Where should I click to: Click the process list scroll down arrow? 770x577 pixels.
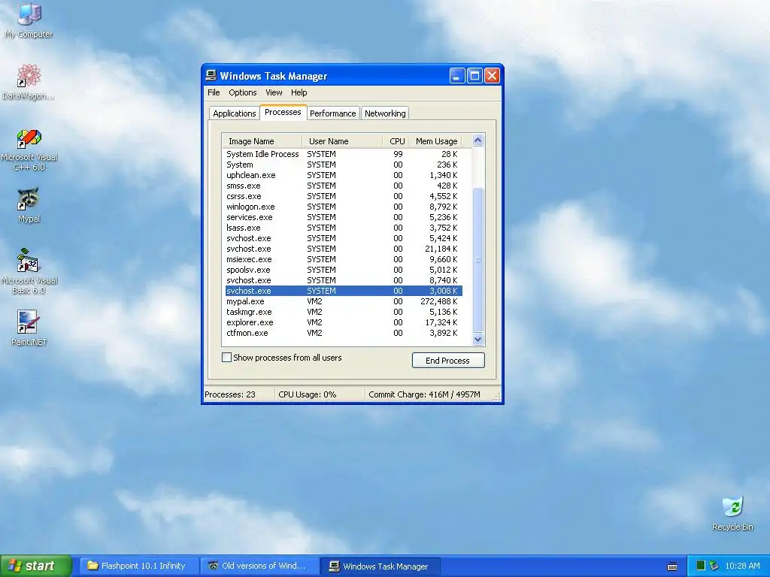[x=477, y=339]
